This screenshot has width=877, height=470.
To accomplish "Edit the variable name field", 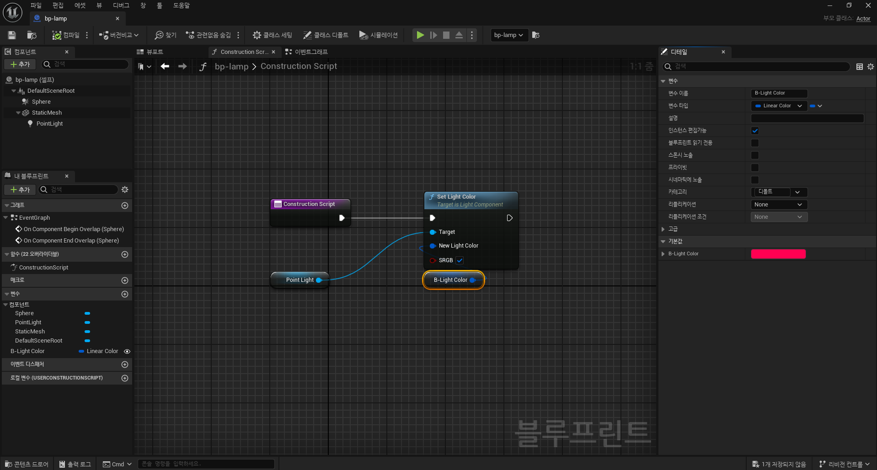I will pyautogui.click(x=779, y=93).
